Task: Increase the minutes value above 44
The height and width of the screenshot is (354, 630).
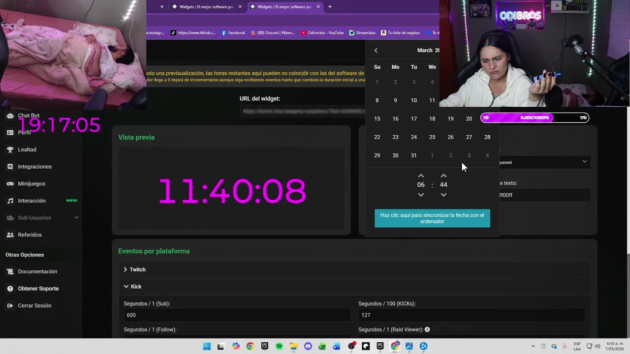Action: pos(443,176)
